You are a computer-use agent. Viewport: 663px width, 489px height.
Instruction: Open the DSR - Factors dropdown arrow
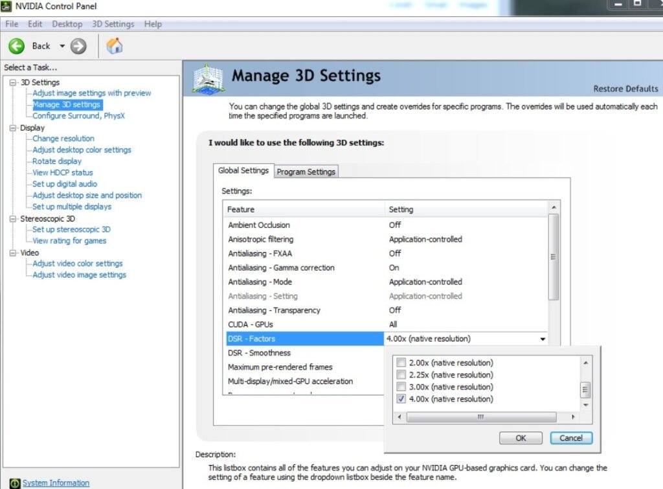pyautogui.click(x=543, y=339)
